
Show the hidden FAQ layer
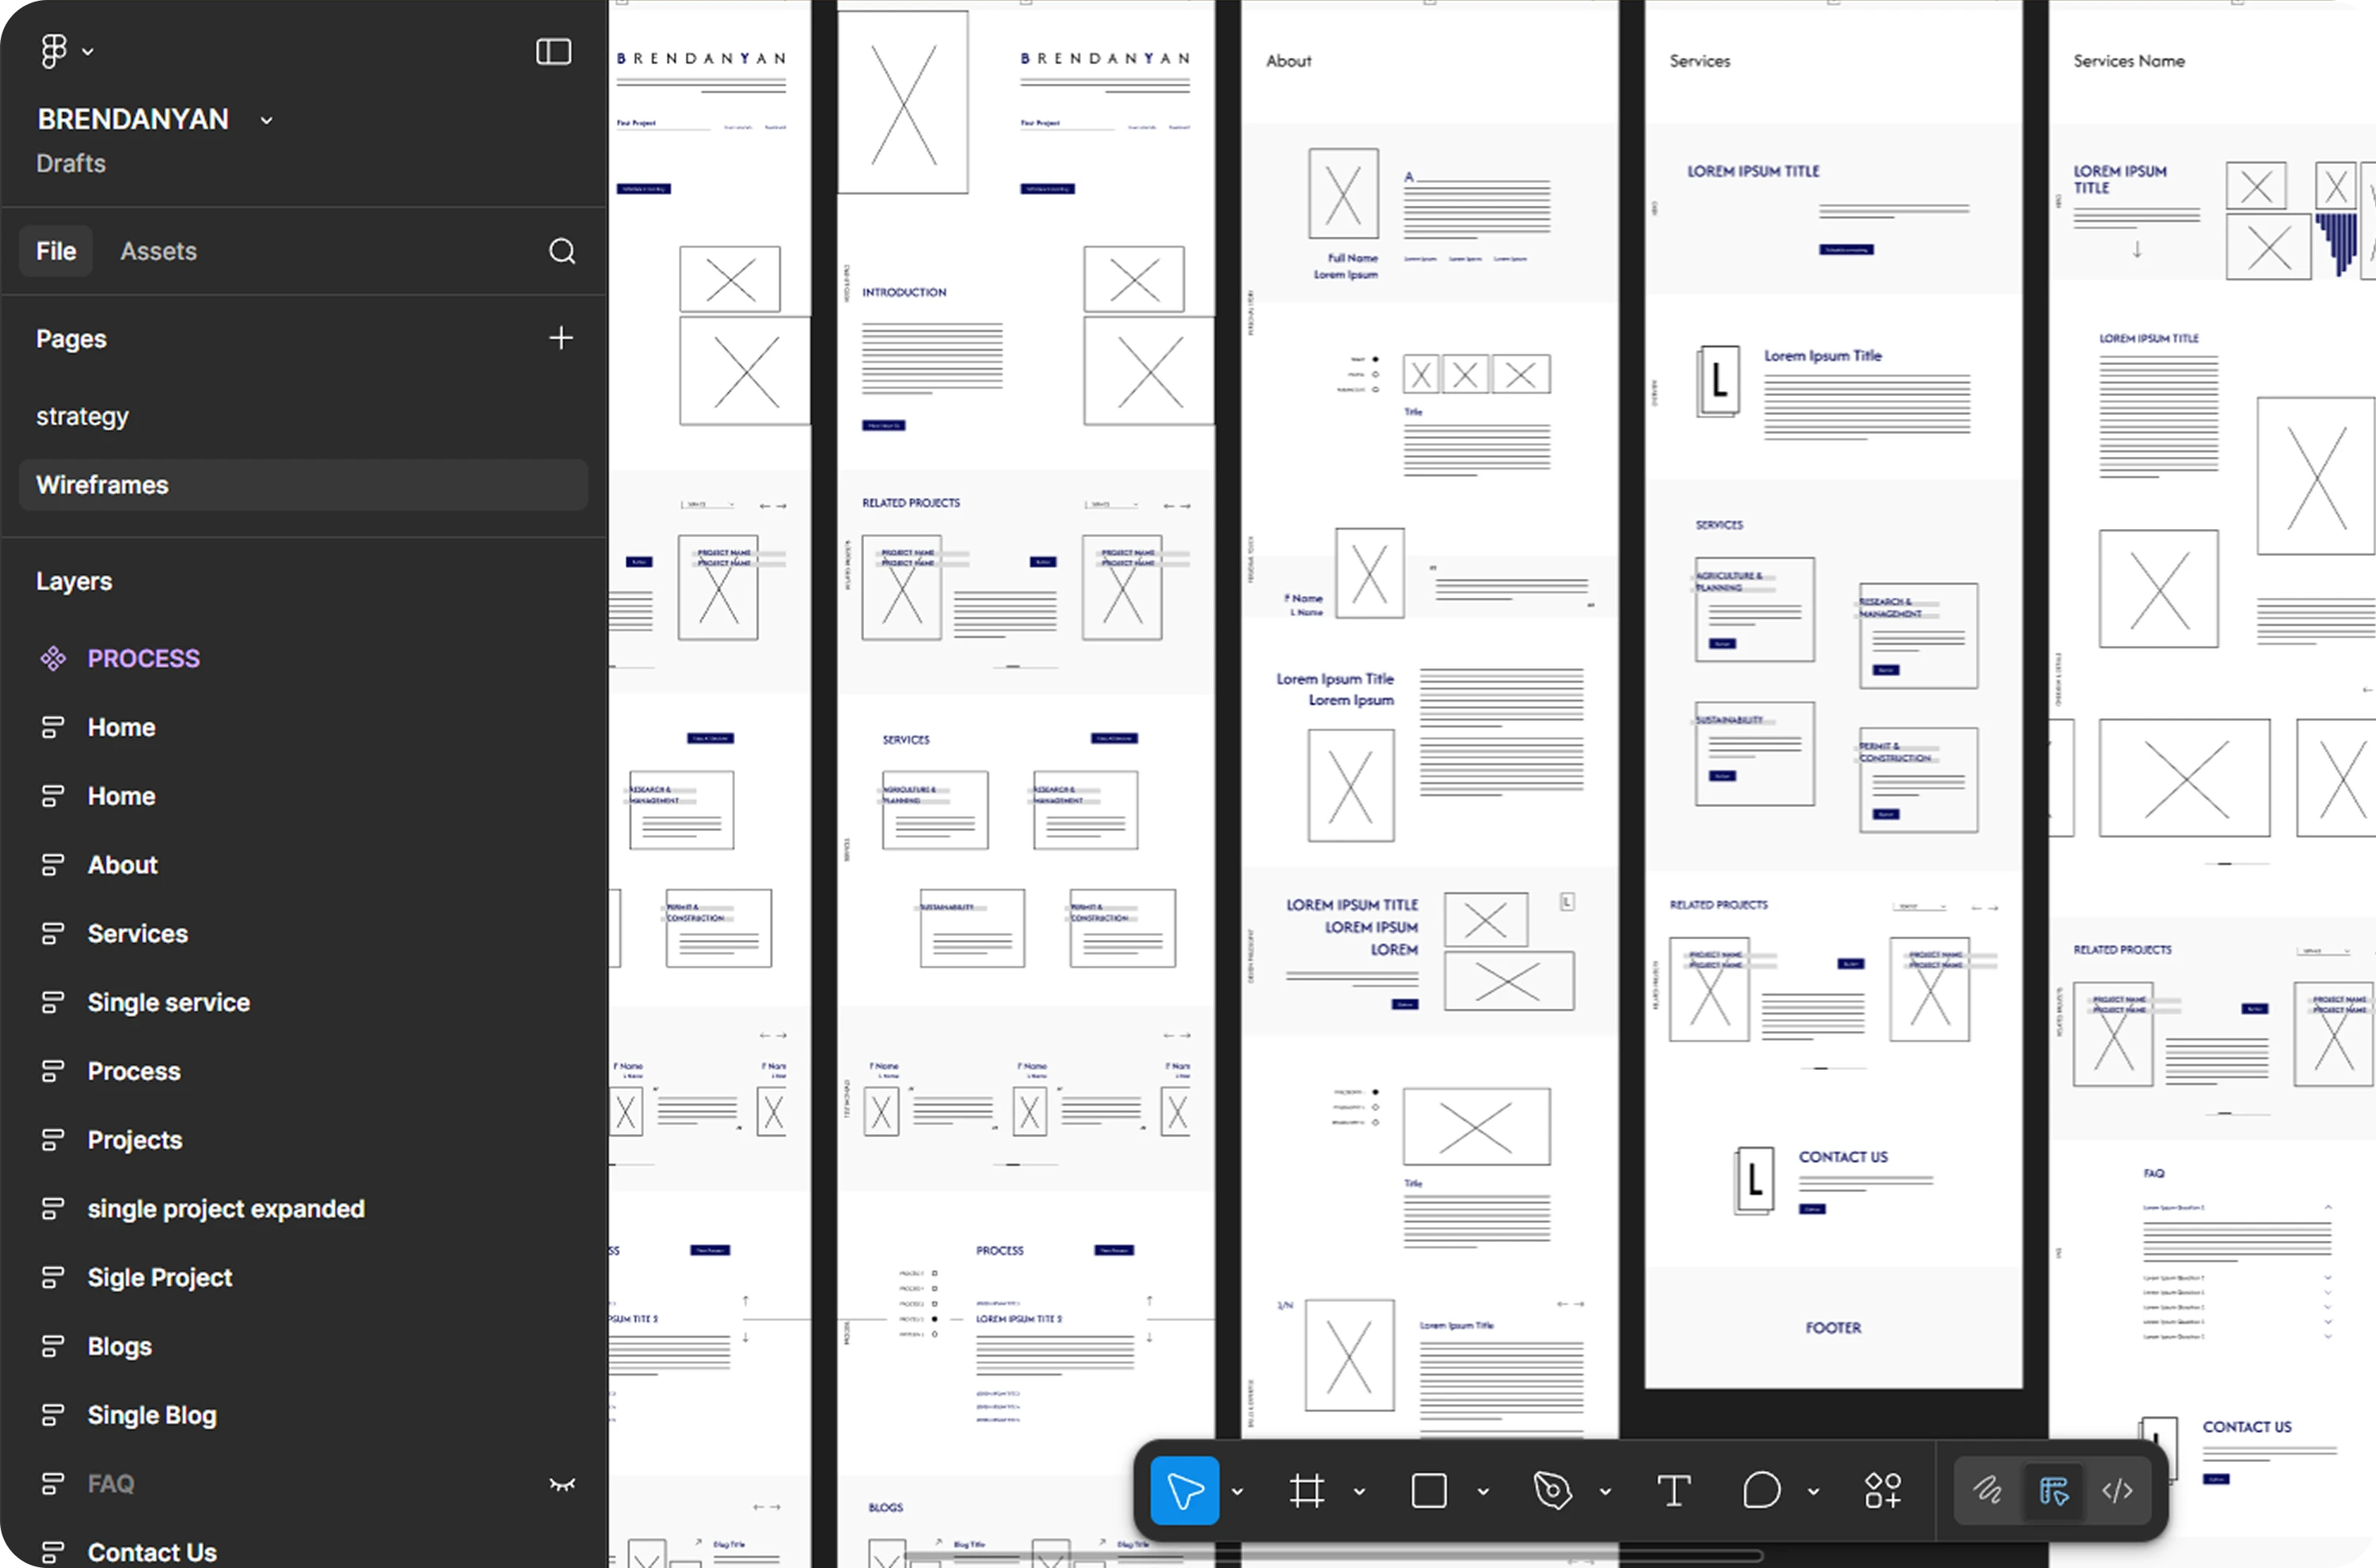point(563,1484)
